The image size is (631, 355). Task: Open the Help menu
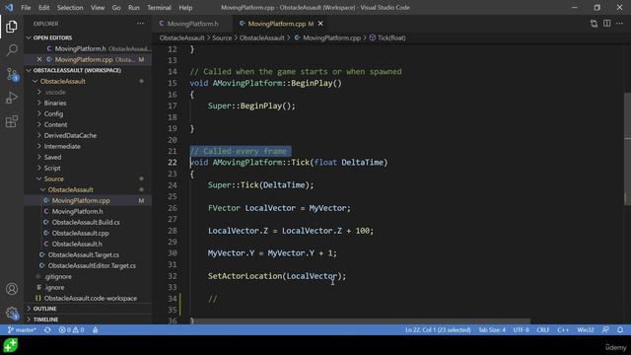pyautogui.click(x=185, y=8)
